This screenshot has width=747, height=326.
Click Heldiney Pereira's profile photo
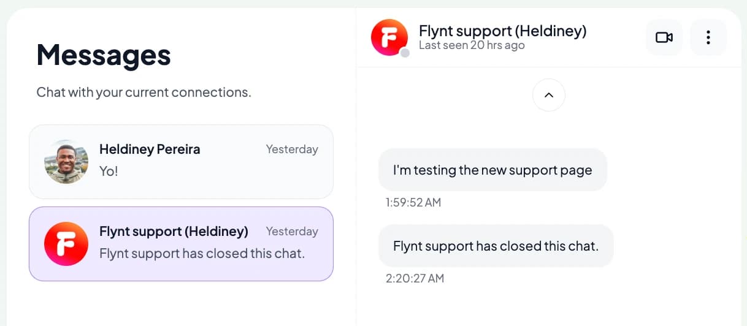click(66, 162)
